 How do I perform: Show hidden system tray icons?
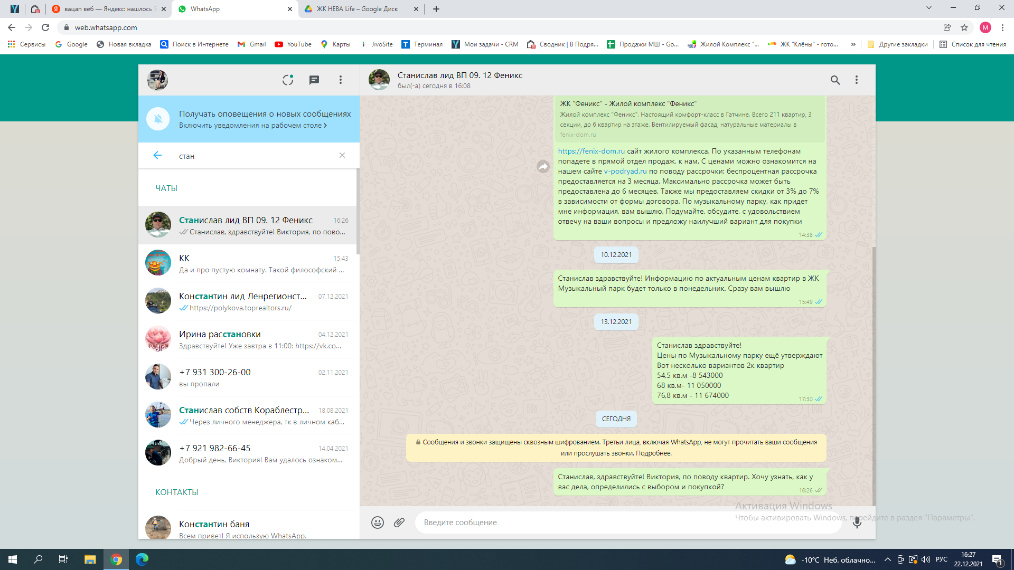(887, 560)
